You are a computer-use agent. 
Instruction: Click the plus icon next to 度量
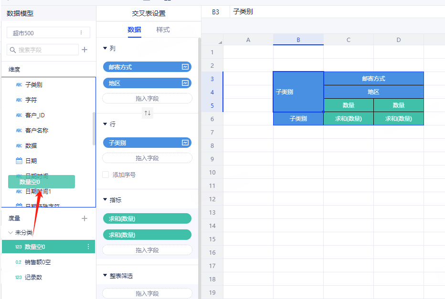pyautogui.click(x=85, y=218)
